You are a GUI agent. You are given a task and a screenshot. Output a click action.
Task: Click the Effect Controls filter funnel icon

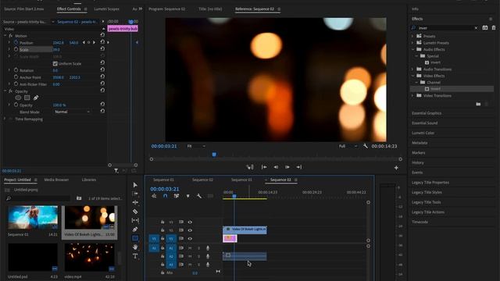coord(116,171)
